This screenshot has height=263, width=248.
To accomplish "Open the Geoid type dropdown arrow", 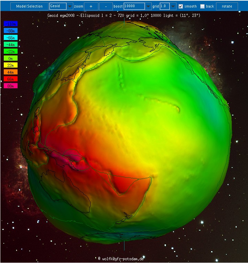I will tap(70, 6).
